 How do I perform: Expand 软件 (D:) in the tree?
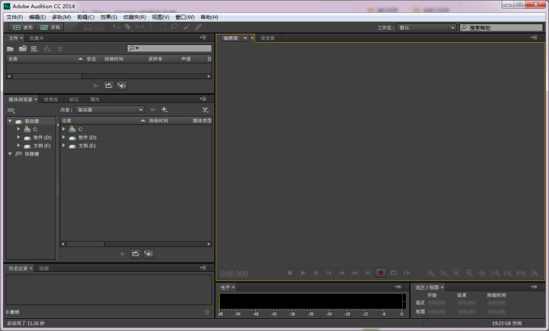tap(19, 137)
